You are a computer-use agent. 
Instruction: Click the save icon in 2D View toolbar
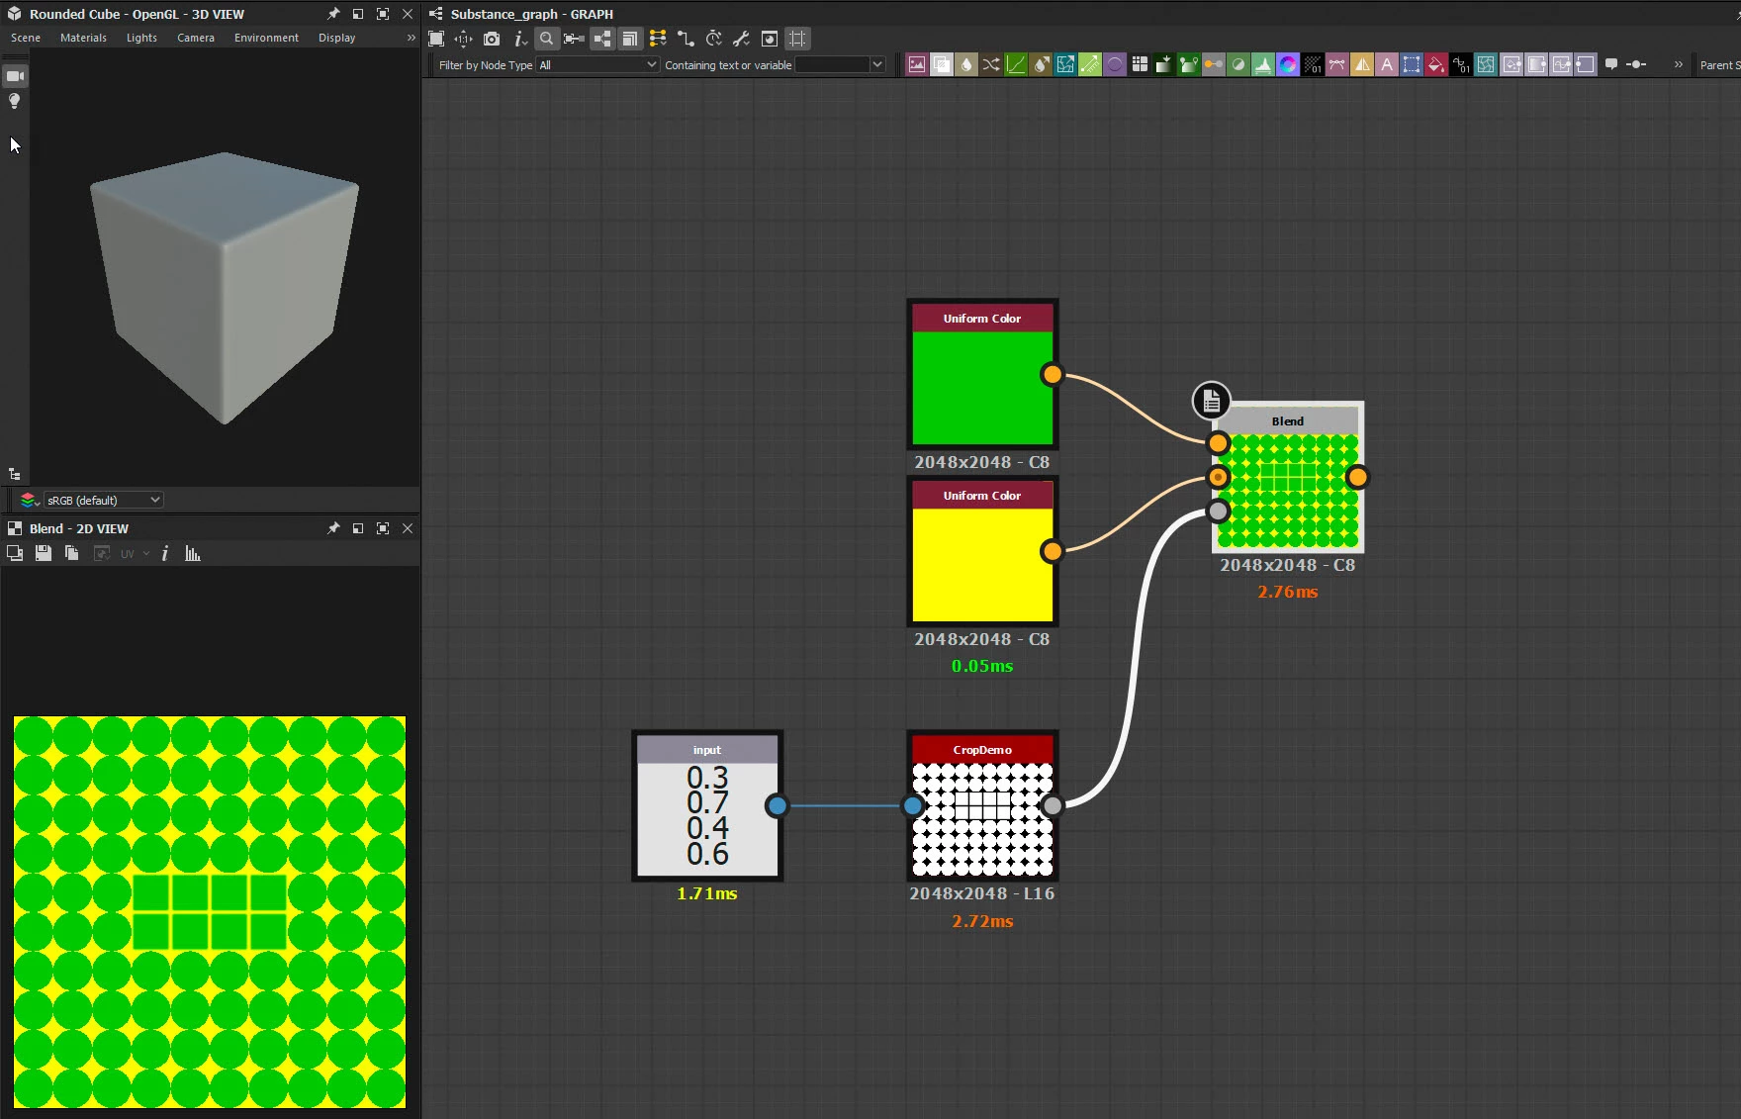[43, 554]
